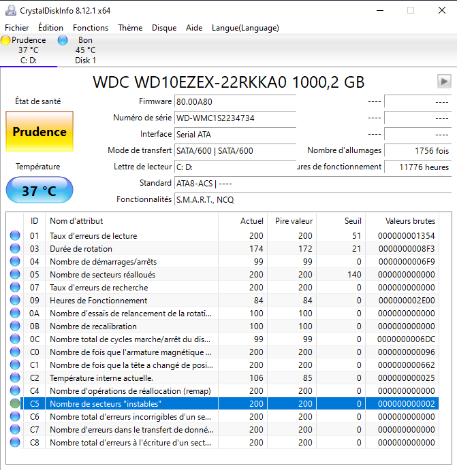This screenshot has height=470, width=457.
Task: Click the disk title WDC WD10EZEX-22RKKA0
Action: point(228,82)
